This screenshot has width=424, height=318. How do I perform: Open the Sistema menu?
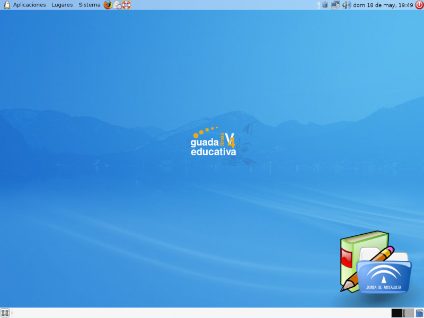[x=89, y=5]
